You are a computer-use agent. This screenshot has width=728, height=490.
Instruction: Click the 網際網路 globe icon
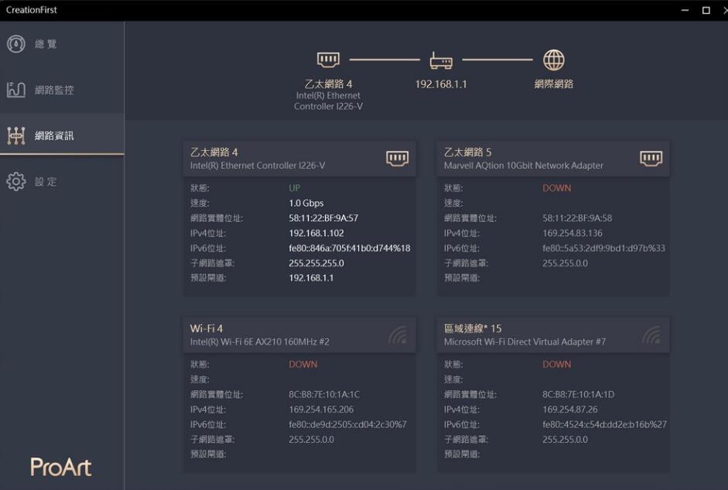click(x=553, y=60)
